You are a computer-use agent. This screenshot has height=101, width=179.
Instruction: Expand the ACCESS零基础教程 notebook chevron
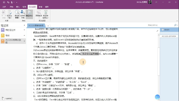pyautogui.click(x=24, y=41)
